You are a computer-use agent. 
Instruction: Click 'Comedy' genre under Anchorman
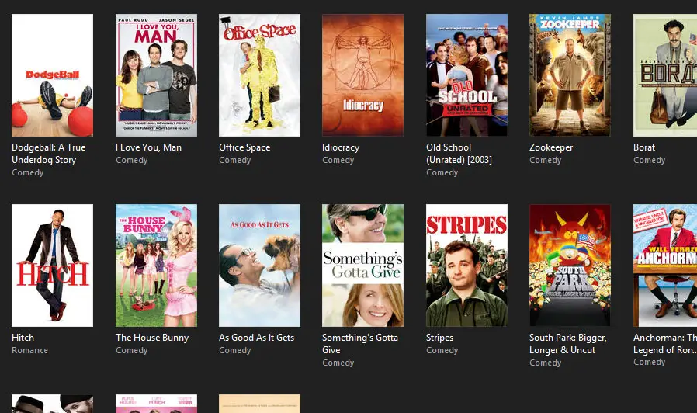click(649, 362)
